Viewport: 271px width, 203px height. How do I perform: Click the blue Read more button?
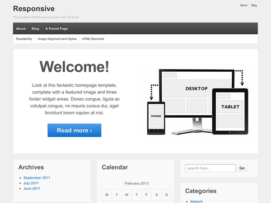75,130
